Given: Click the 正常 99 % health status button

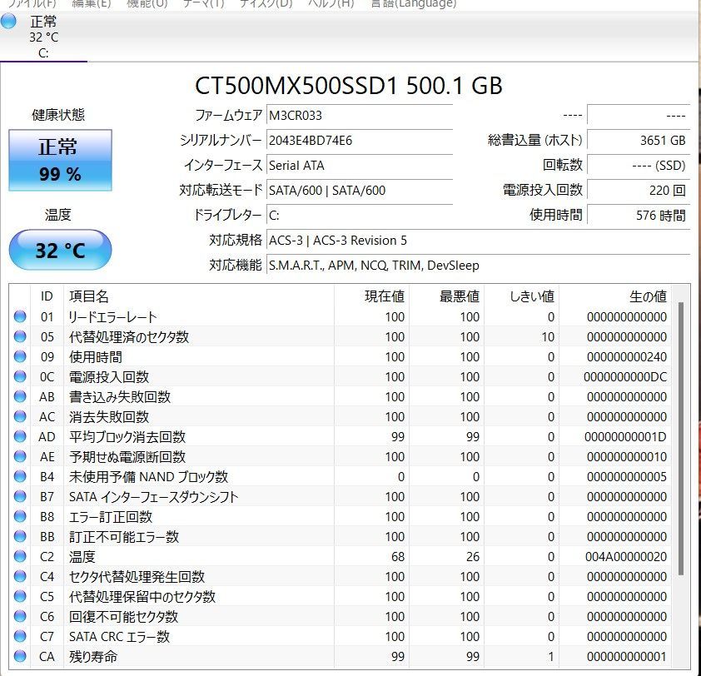Looking at the screenshot, I should coord(60,160).
